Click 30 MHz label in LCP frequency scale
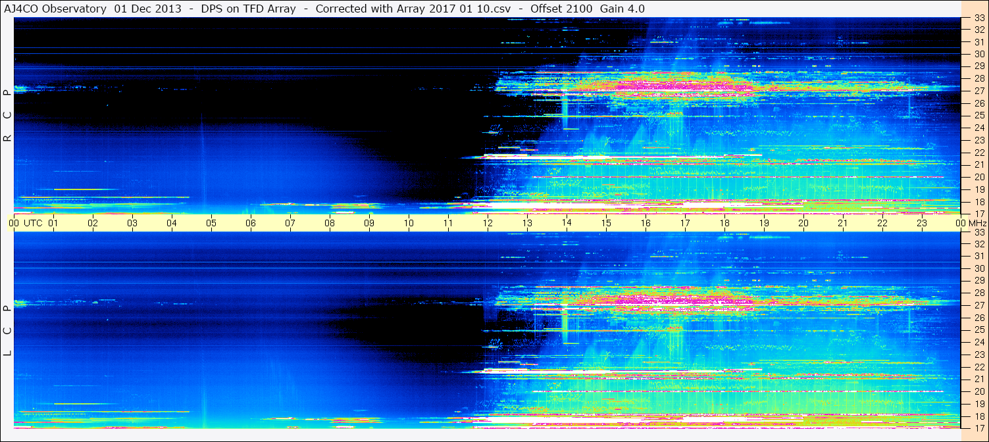 [x=978, y=268]
